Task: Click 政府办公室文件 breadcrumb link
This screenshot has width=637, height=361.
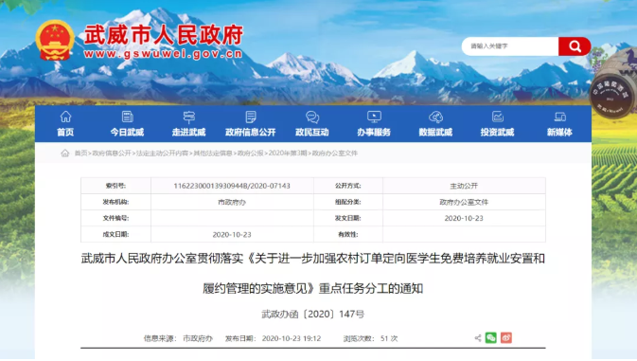Action: [335, 153]
